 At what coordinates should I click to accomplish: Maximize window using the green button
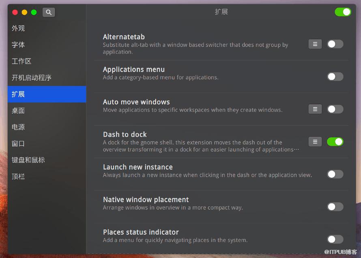34,12
